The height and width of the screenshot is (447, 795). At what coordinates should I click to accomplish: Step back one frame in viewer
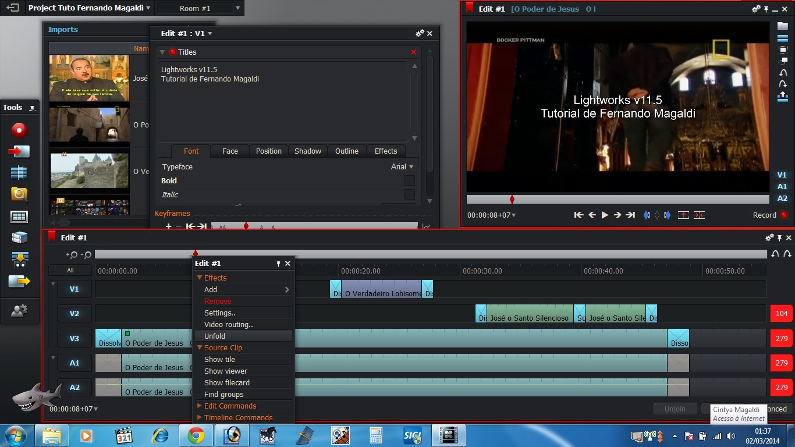point(592,215)
